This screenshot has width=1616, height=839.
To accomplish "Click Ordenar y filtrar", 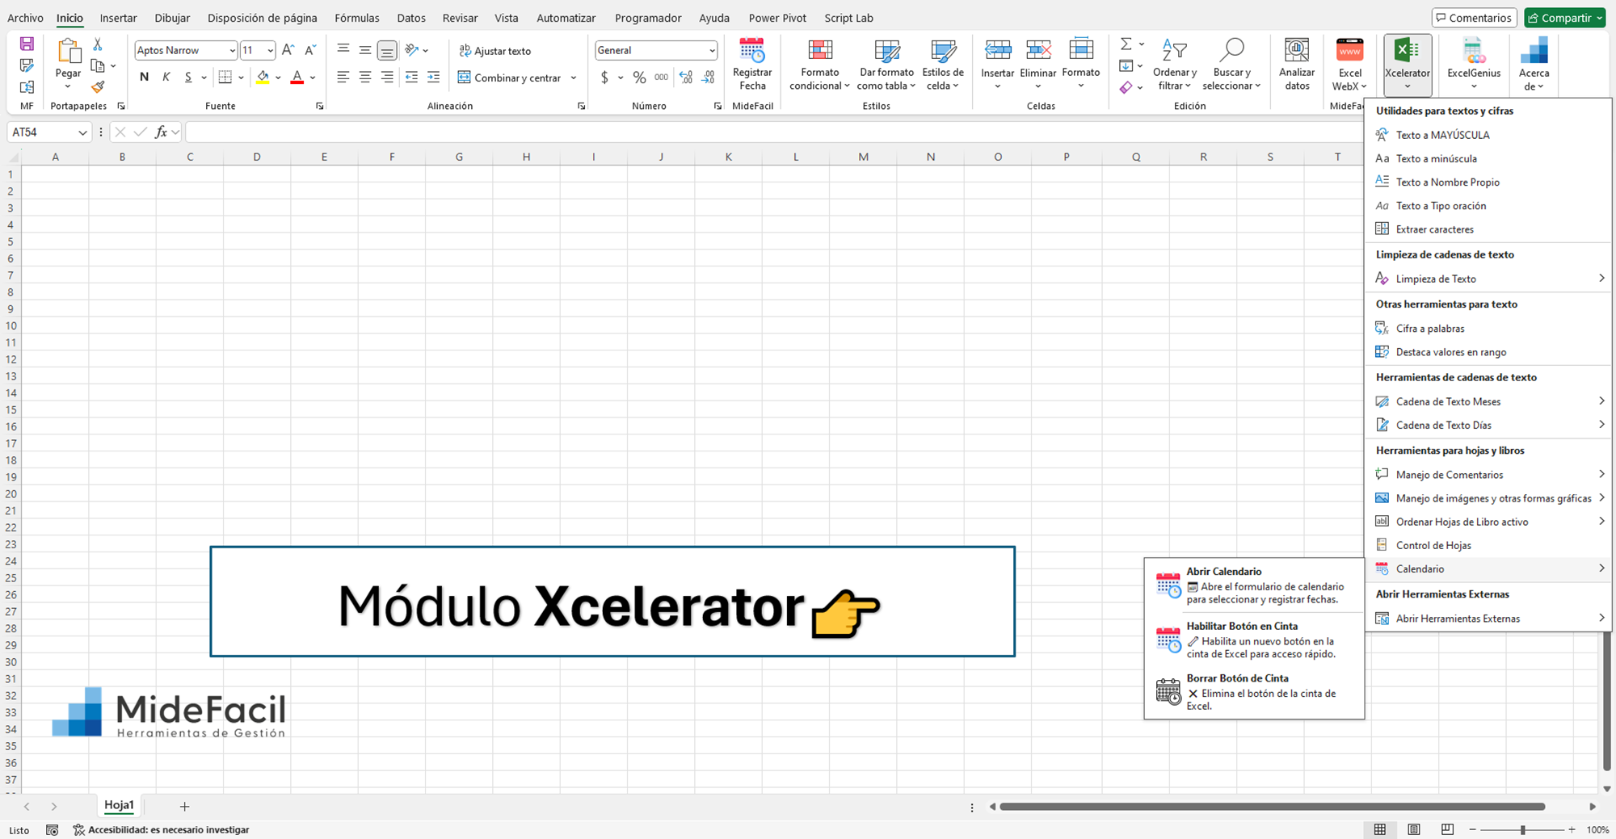I will point(1174,65).
